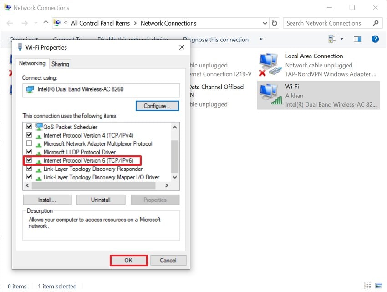Click the horizontal scrollbar thumb in items list

click(x=93, y=185)
